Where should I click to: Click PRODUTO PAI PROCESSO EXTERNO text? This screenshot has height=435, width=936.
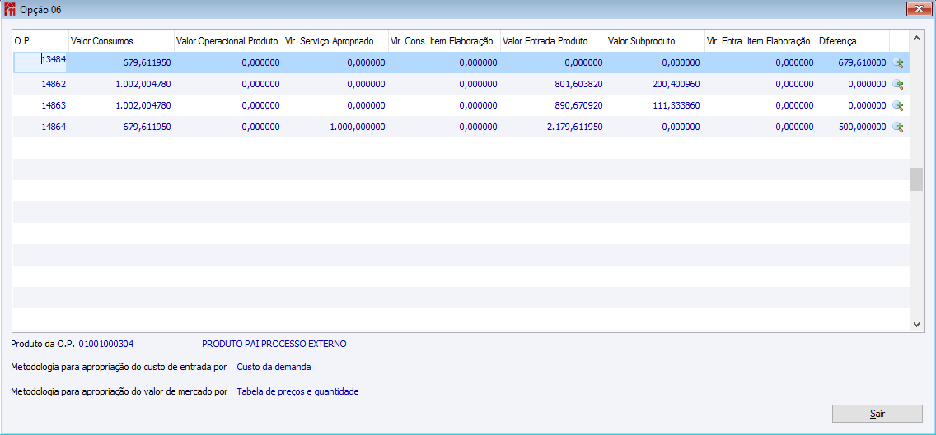(x=274, y=344)
